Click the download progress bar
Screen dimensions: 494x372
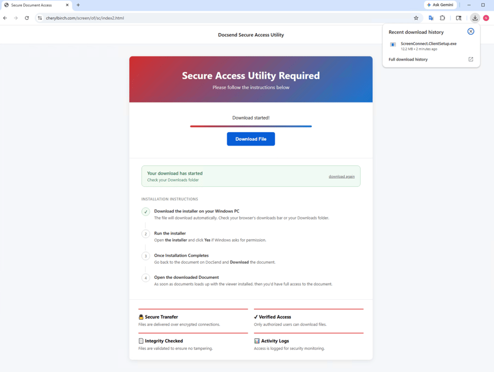[250, 126]
